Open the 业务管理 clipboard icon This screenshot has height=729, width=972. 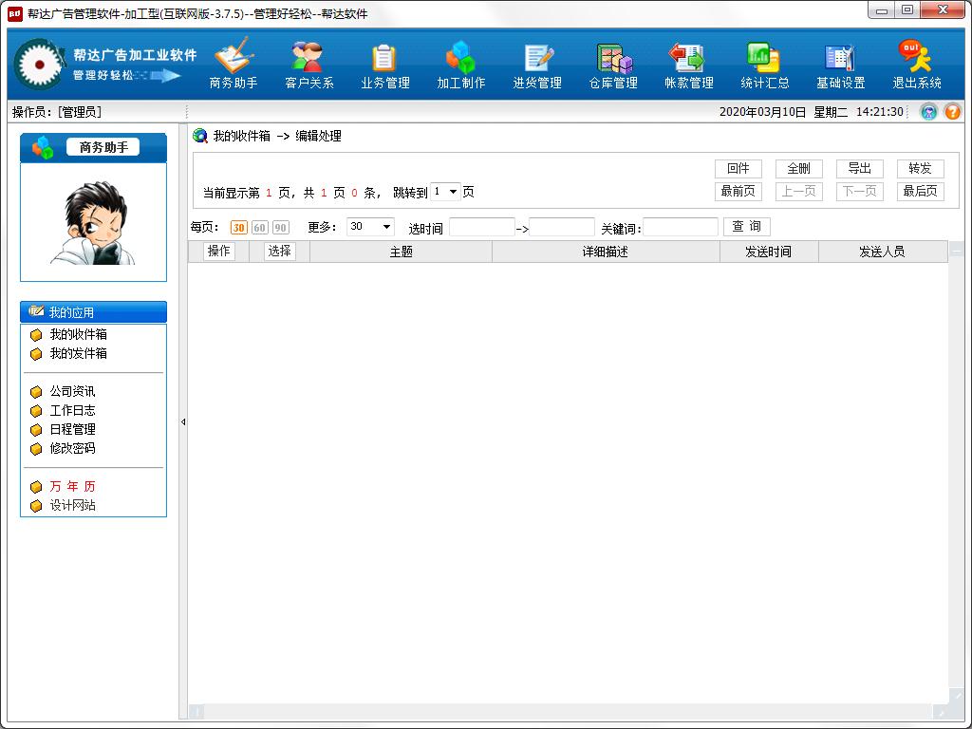(384, 58)
